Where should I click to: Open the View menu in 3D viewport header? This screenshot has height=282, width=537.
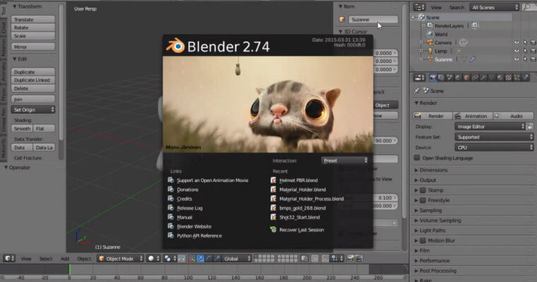coord(26,259)
